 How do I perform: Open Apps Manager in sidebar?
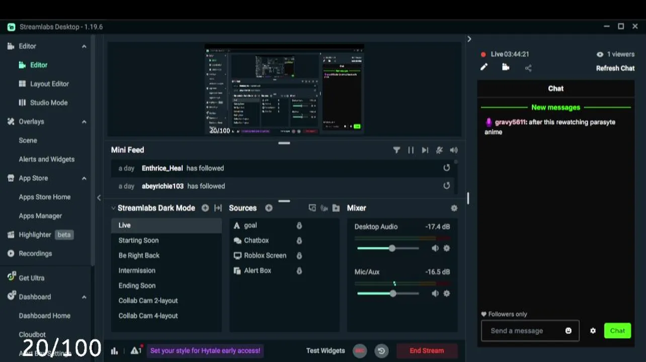pos(40,216)
